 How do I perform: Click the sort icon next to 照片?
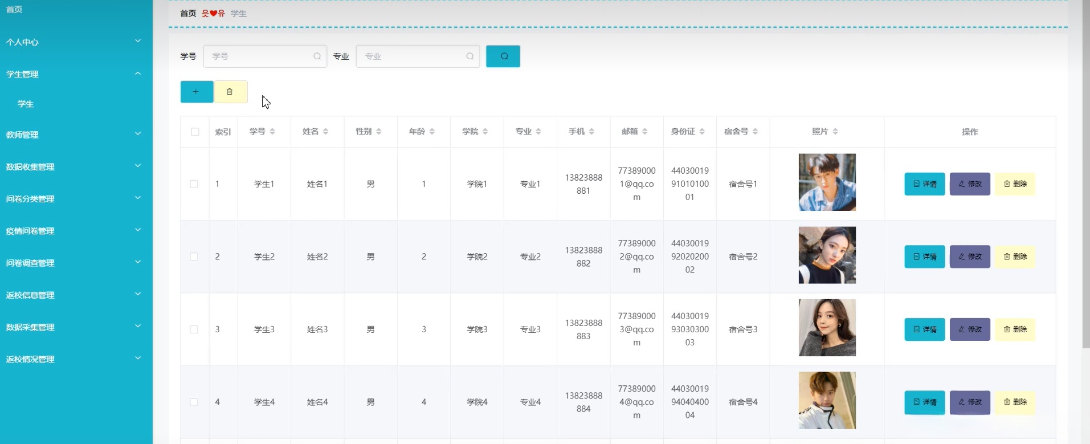[x=835, y=132]
